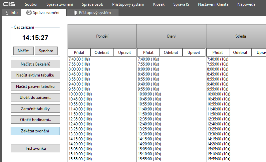The image size is (266, 162).
Task: Load the active table with Načíst aktivní tabulku
Action: click(35, 75)
